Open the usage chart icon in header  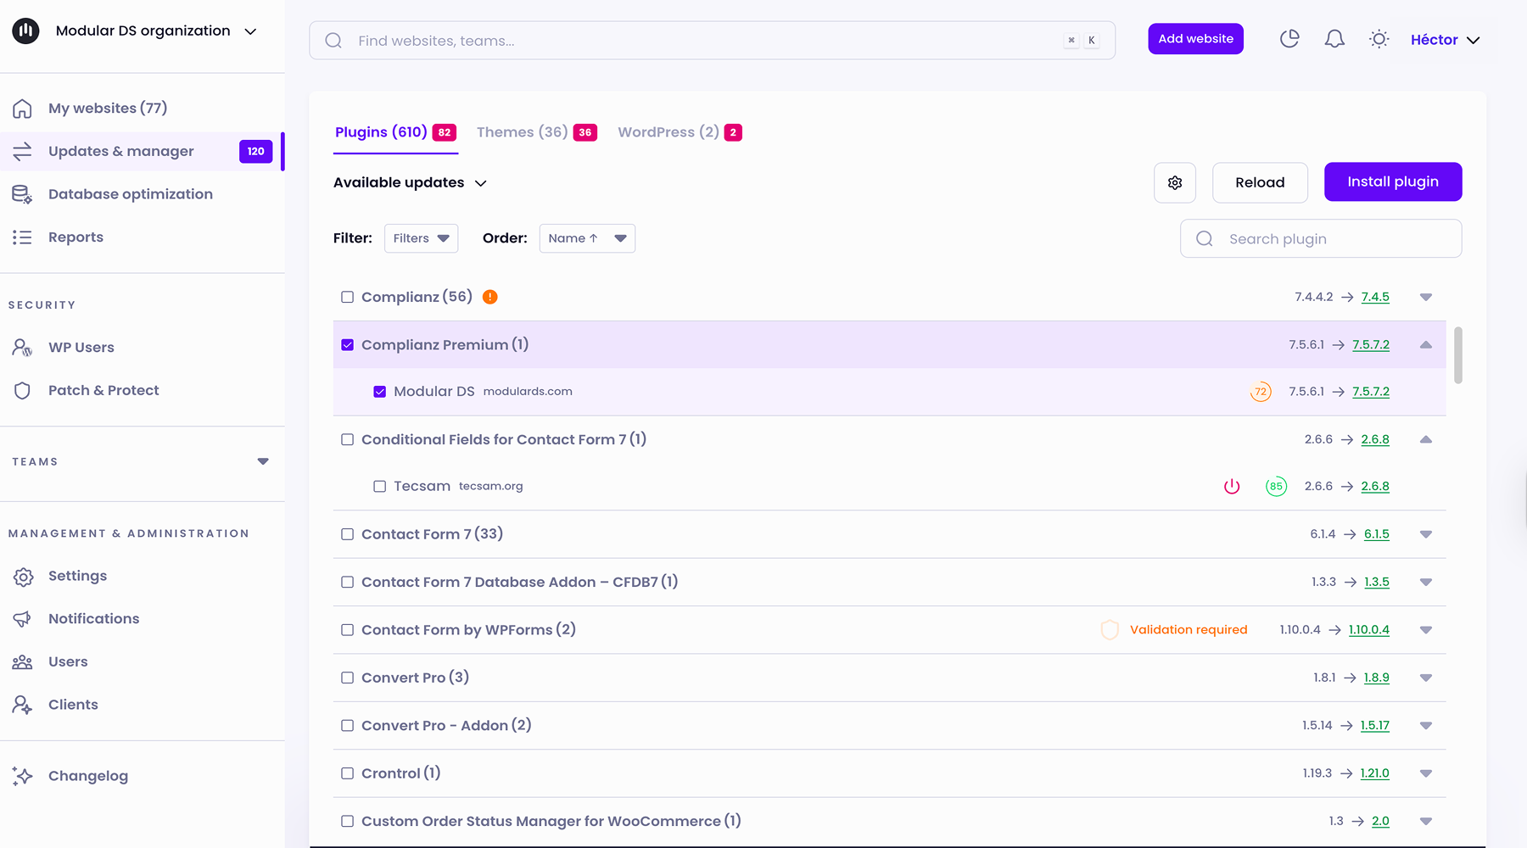point(1289,39)
